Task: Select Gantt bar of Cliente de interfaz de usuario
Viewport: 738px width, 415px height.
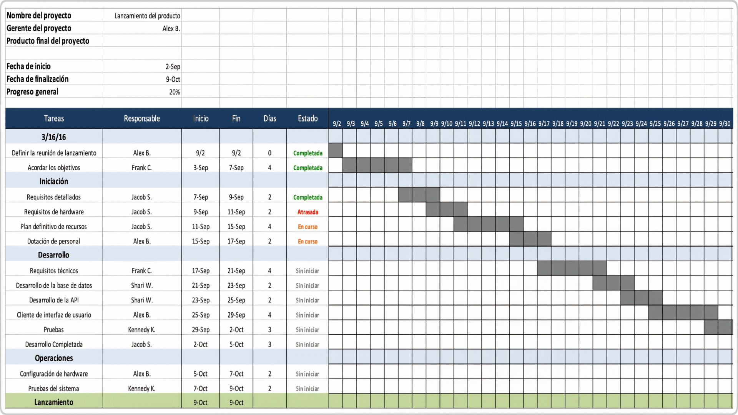Action: [x=683, y=312]
